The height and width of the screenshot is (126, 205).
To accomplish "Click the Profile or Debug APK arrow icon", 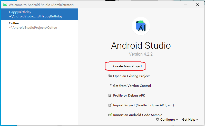I will click(x=110, y=95).
